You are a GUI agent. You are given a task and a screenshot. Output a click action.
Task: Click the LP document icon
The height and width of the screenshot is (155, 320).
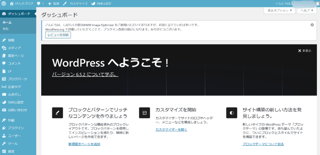click(x=4, y=71)
